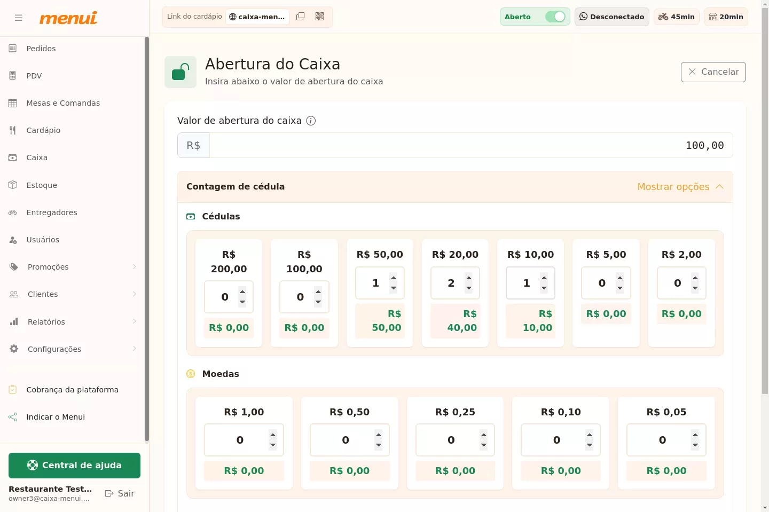This screenshot has height=512, width=769.
Task: Increase the R$ 5,00 note count
Action: 620,278
